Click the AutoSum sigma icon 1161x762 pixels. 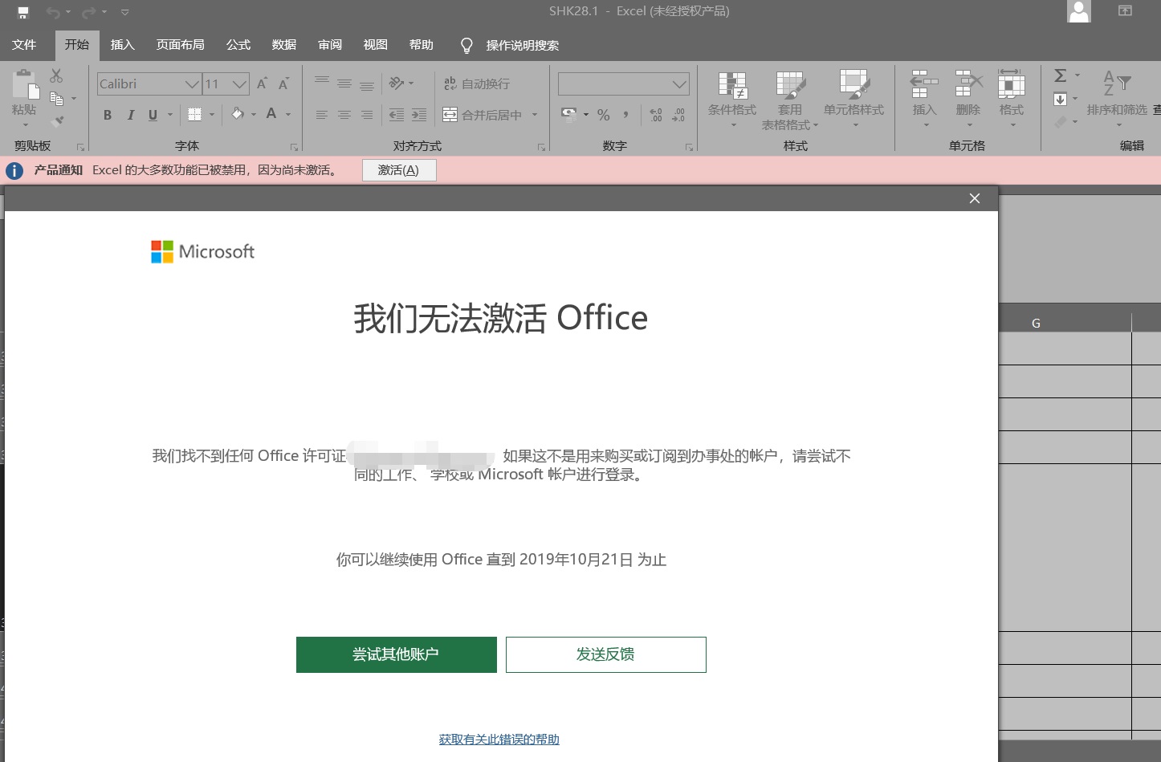(x=1061, y=75)
